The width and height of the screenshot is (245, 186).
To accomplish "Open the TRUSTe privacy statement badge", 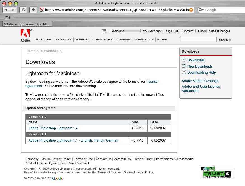I will 217,173.
